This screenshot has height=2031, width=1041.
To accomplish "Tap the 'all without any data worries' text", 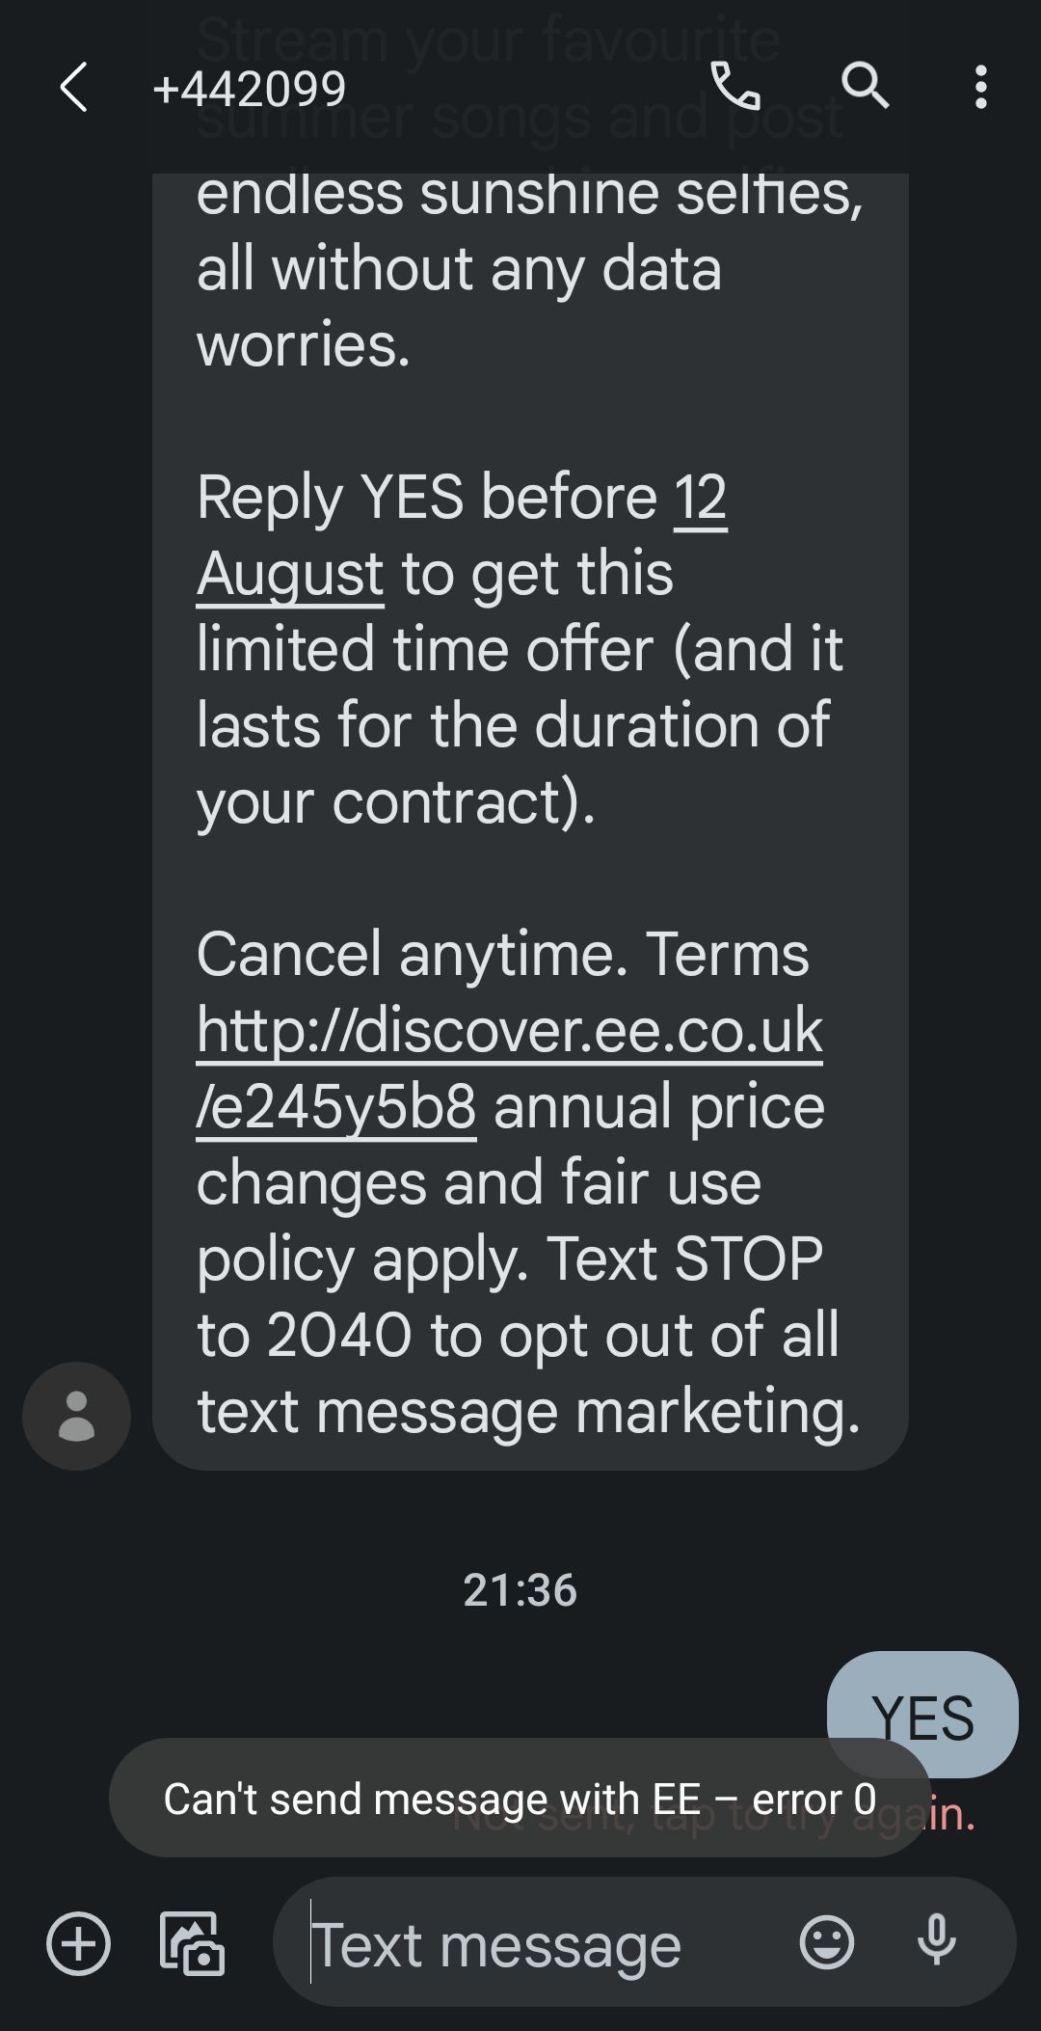I will pos(459,307).
